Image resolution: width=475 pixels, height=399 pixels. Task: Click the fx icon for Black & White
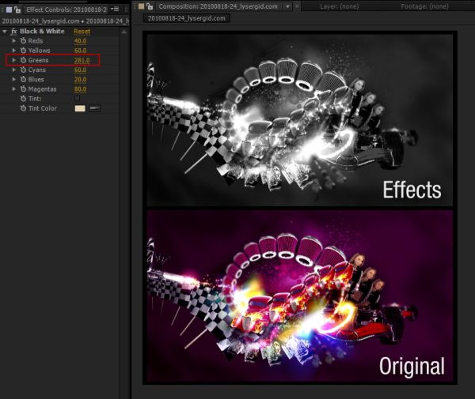click(14, 32)
